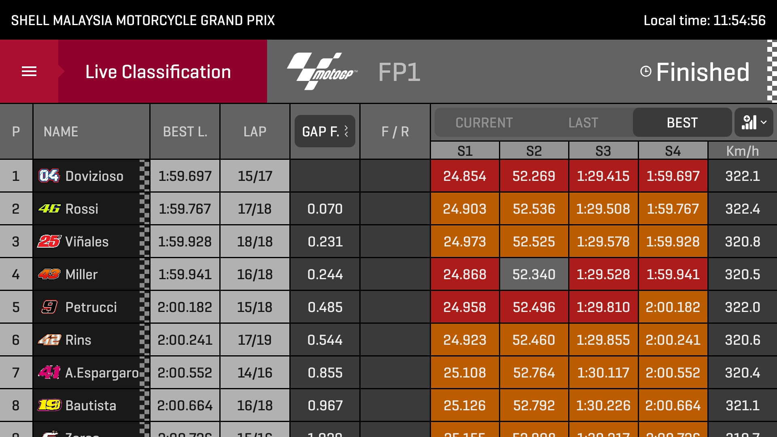777x437 pixels.
Task: Sort by the BEST L. column header
Action: (185, 132)
